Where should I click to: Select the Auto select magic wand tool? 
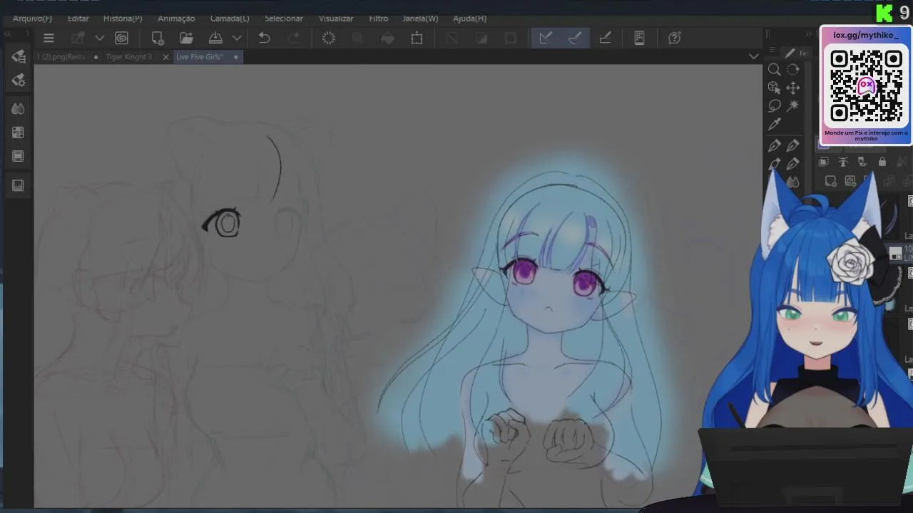click(x=792, y=106)
